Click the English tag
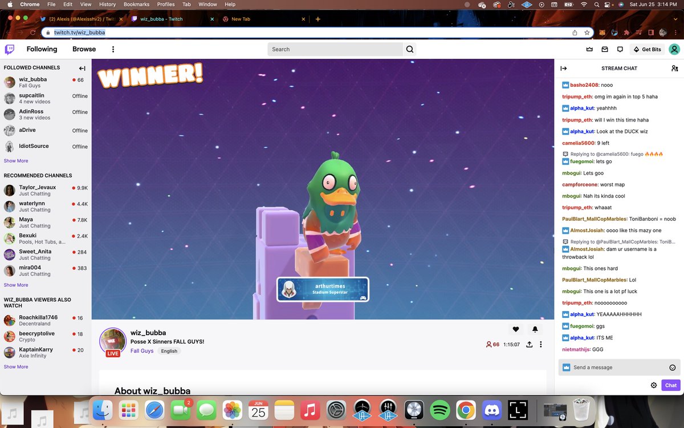The height and width of the screenshot is (428, 684). (x=169, y=351)
